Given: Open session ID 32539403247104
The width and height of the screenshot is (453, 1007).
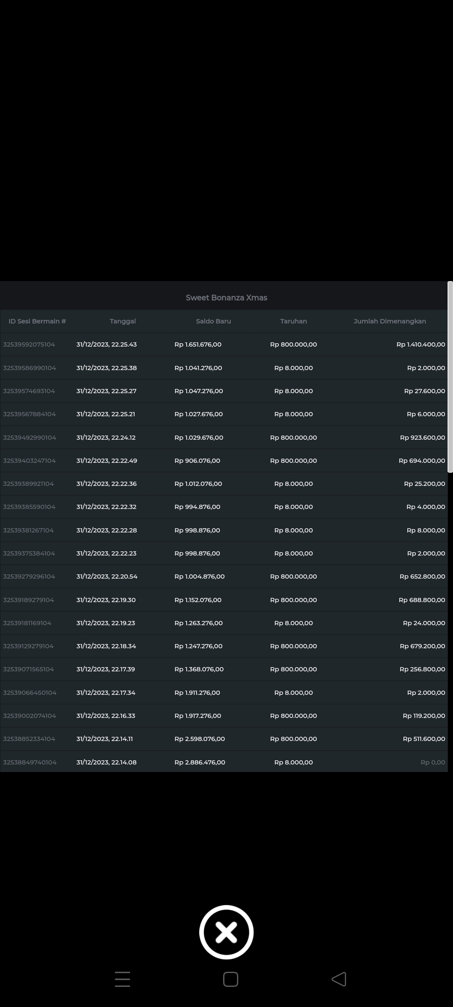Looking at the screenshot, I should pyautogui.click(x=29, y=461).
